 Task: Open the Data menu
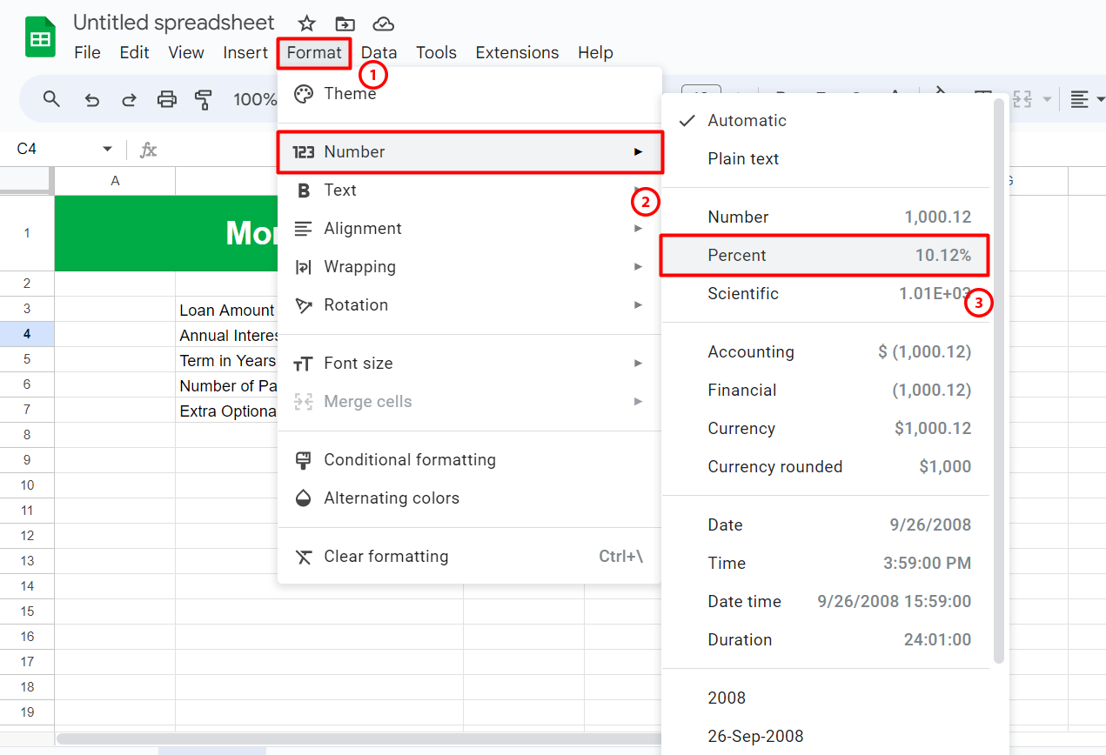[379, 53]
